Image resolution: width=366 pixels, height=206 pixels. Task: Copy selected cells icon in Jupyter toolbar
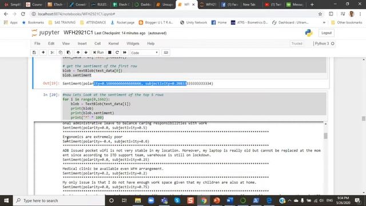(61, 53)
